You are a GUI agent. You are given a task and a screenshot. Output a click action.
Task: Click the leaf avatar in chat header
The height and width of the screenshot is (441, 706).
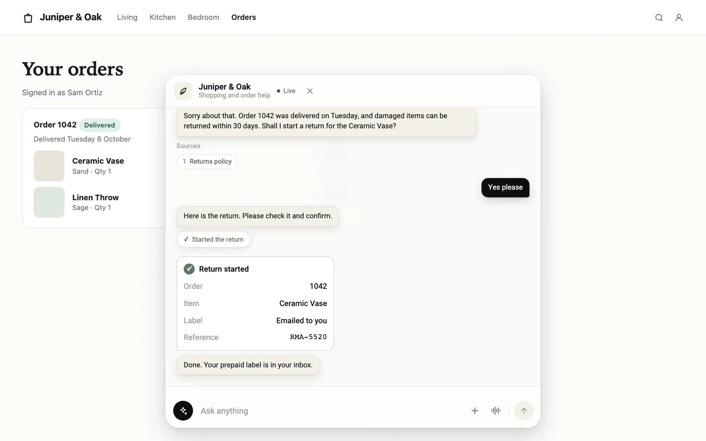183,91
